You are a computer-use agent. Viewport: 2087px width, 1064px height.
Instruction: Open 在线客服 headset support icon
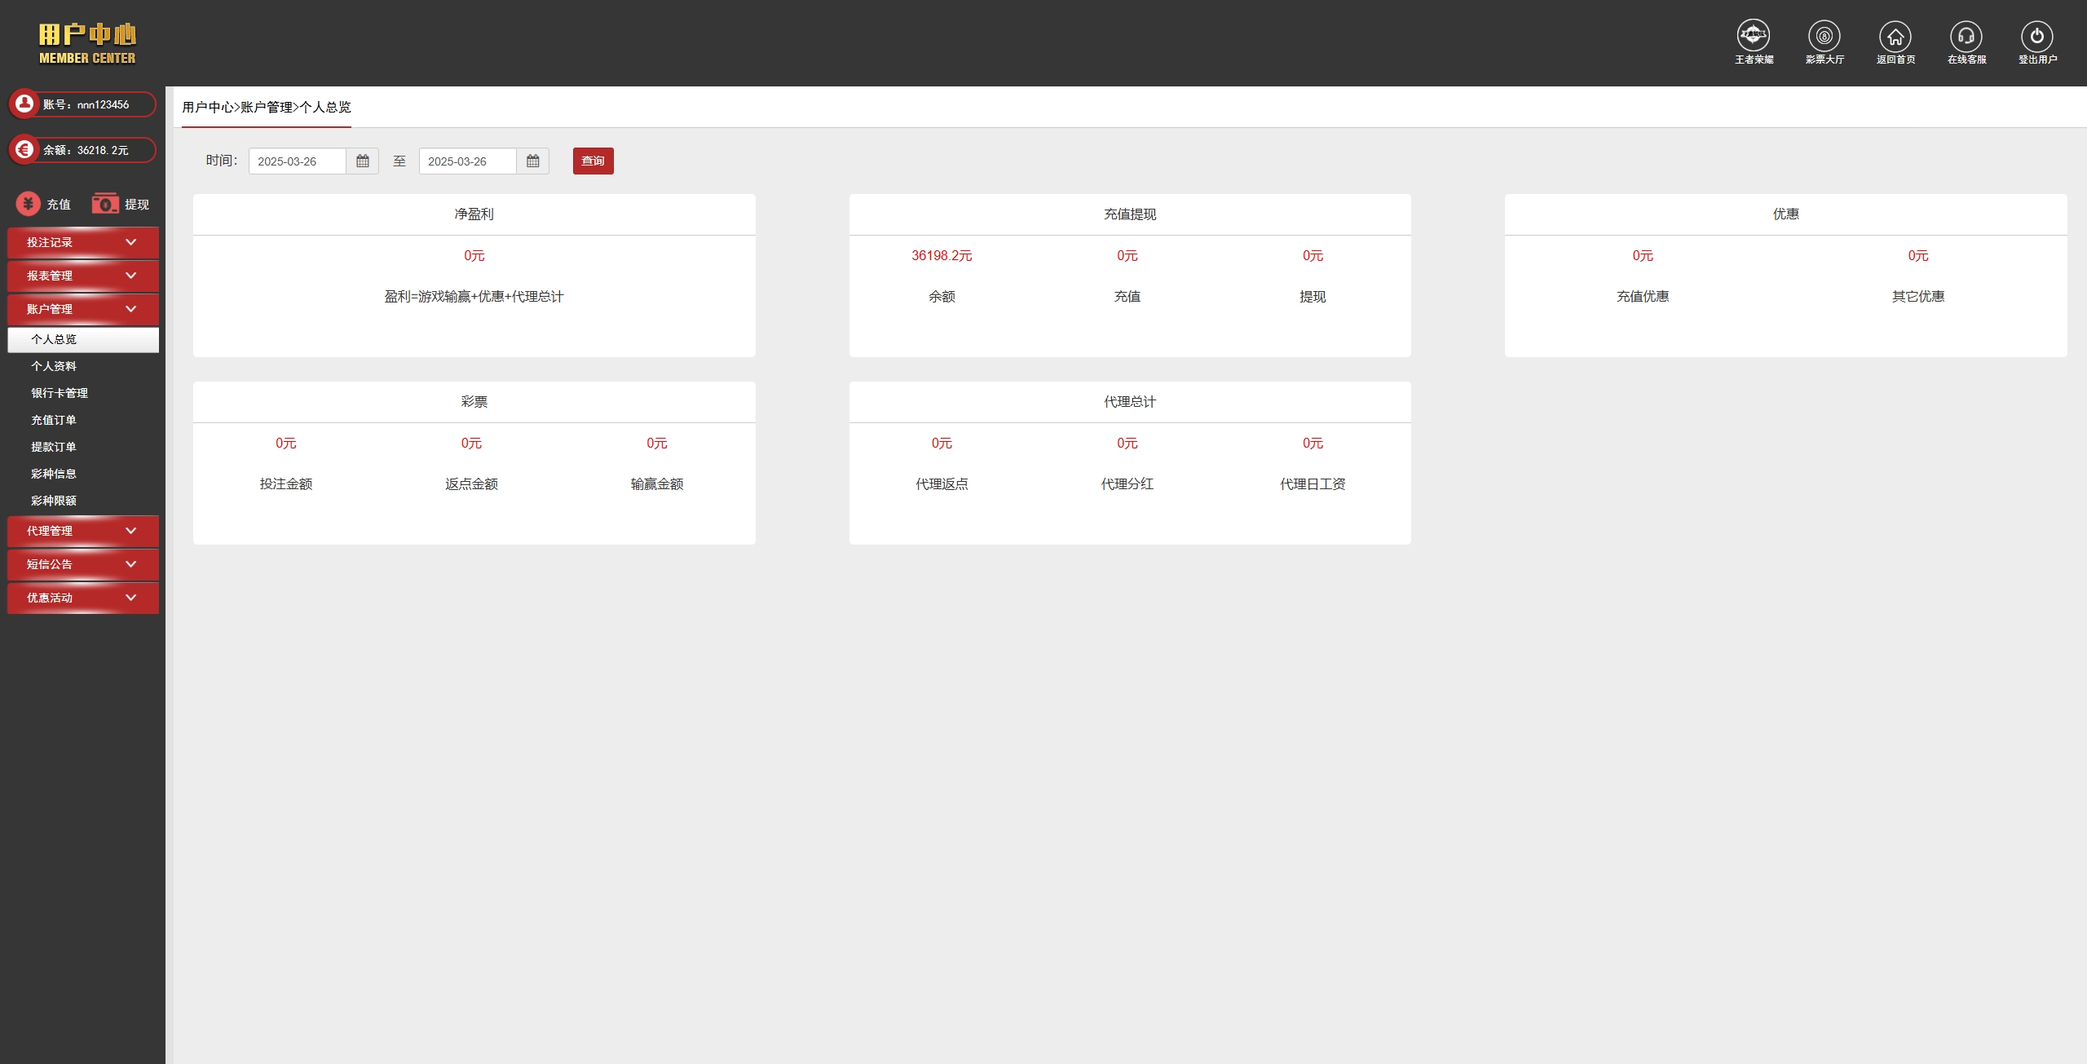[1966, 36]
